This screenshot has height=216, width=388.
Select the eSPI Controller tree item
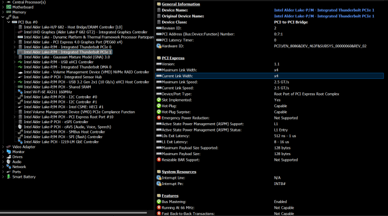pyautogui.click(x=56, y=122)
